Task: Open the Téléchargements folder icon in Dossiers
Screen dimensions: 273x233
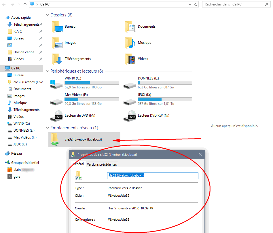Action: (x=57, y=59)
